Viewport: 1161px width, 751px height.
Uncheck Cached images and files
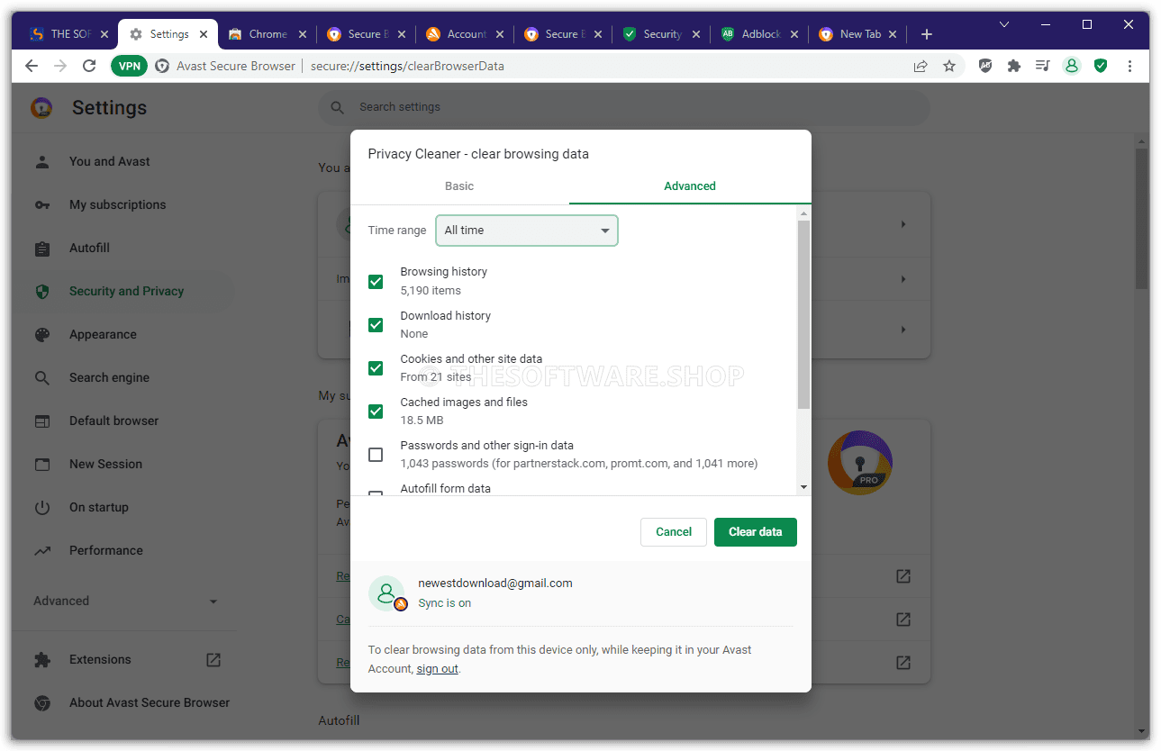[x=376, y=412]
